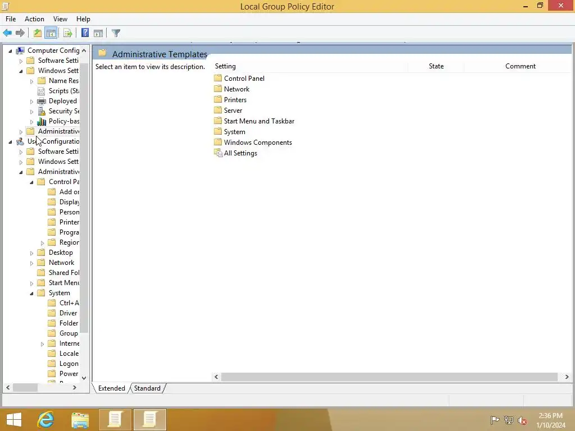Click the network tray icon
Image resolution: width=575 pixels, height=431 pixels.
(508, 420)
